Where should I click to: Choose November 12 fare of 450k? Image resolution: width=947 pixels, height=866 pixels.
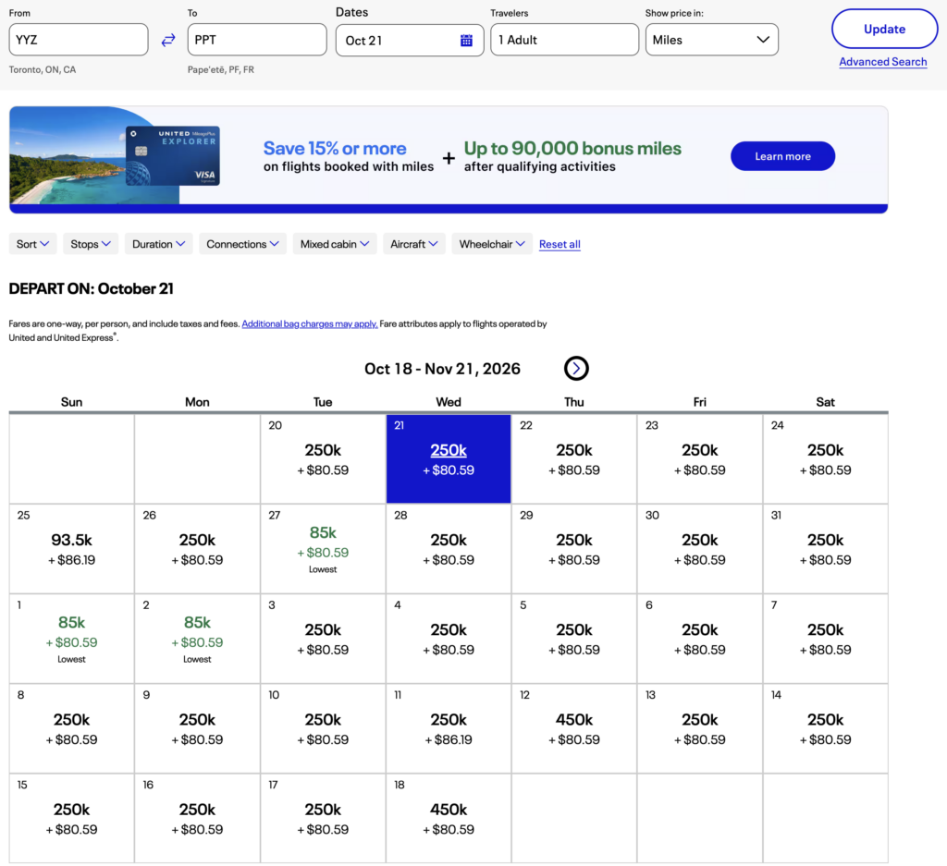(574, 728)
